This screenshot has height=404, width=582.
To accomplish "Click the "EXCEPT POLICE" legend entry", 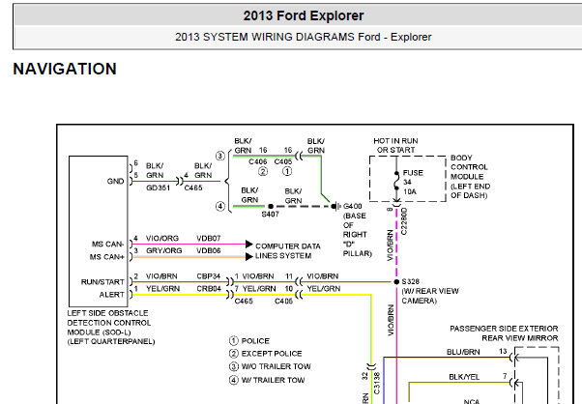I will [272, 354].
